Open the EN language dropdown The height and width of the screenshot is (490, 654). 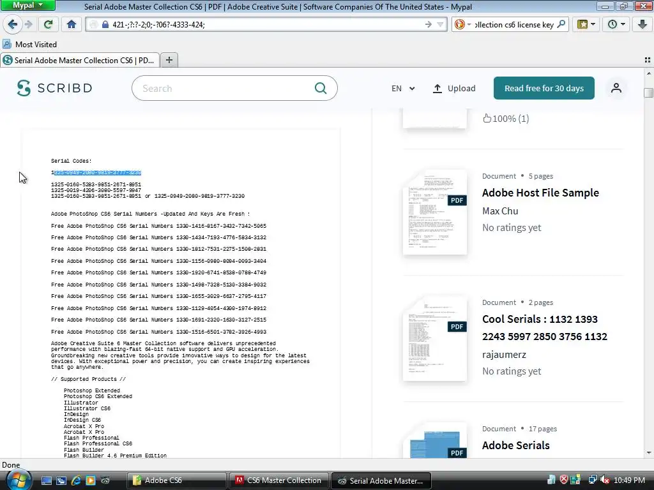[403, 88]
